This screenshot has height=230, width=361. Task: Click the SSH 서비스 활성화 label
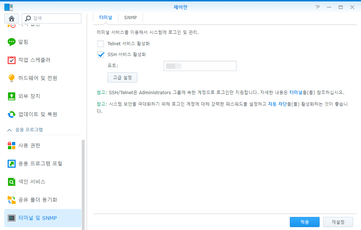point(127,55)
